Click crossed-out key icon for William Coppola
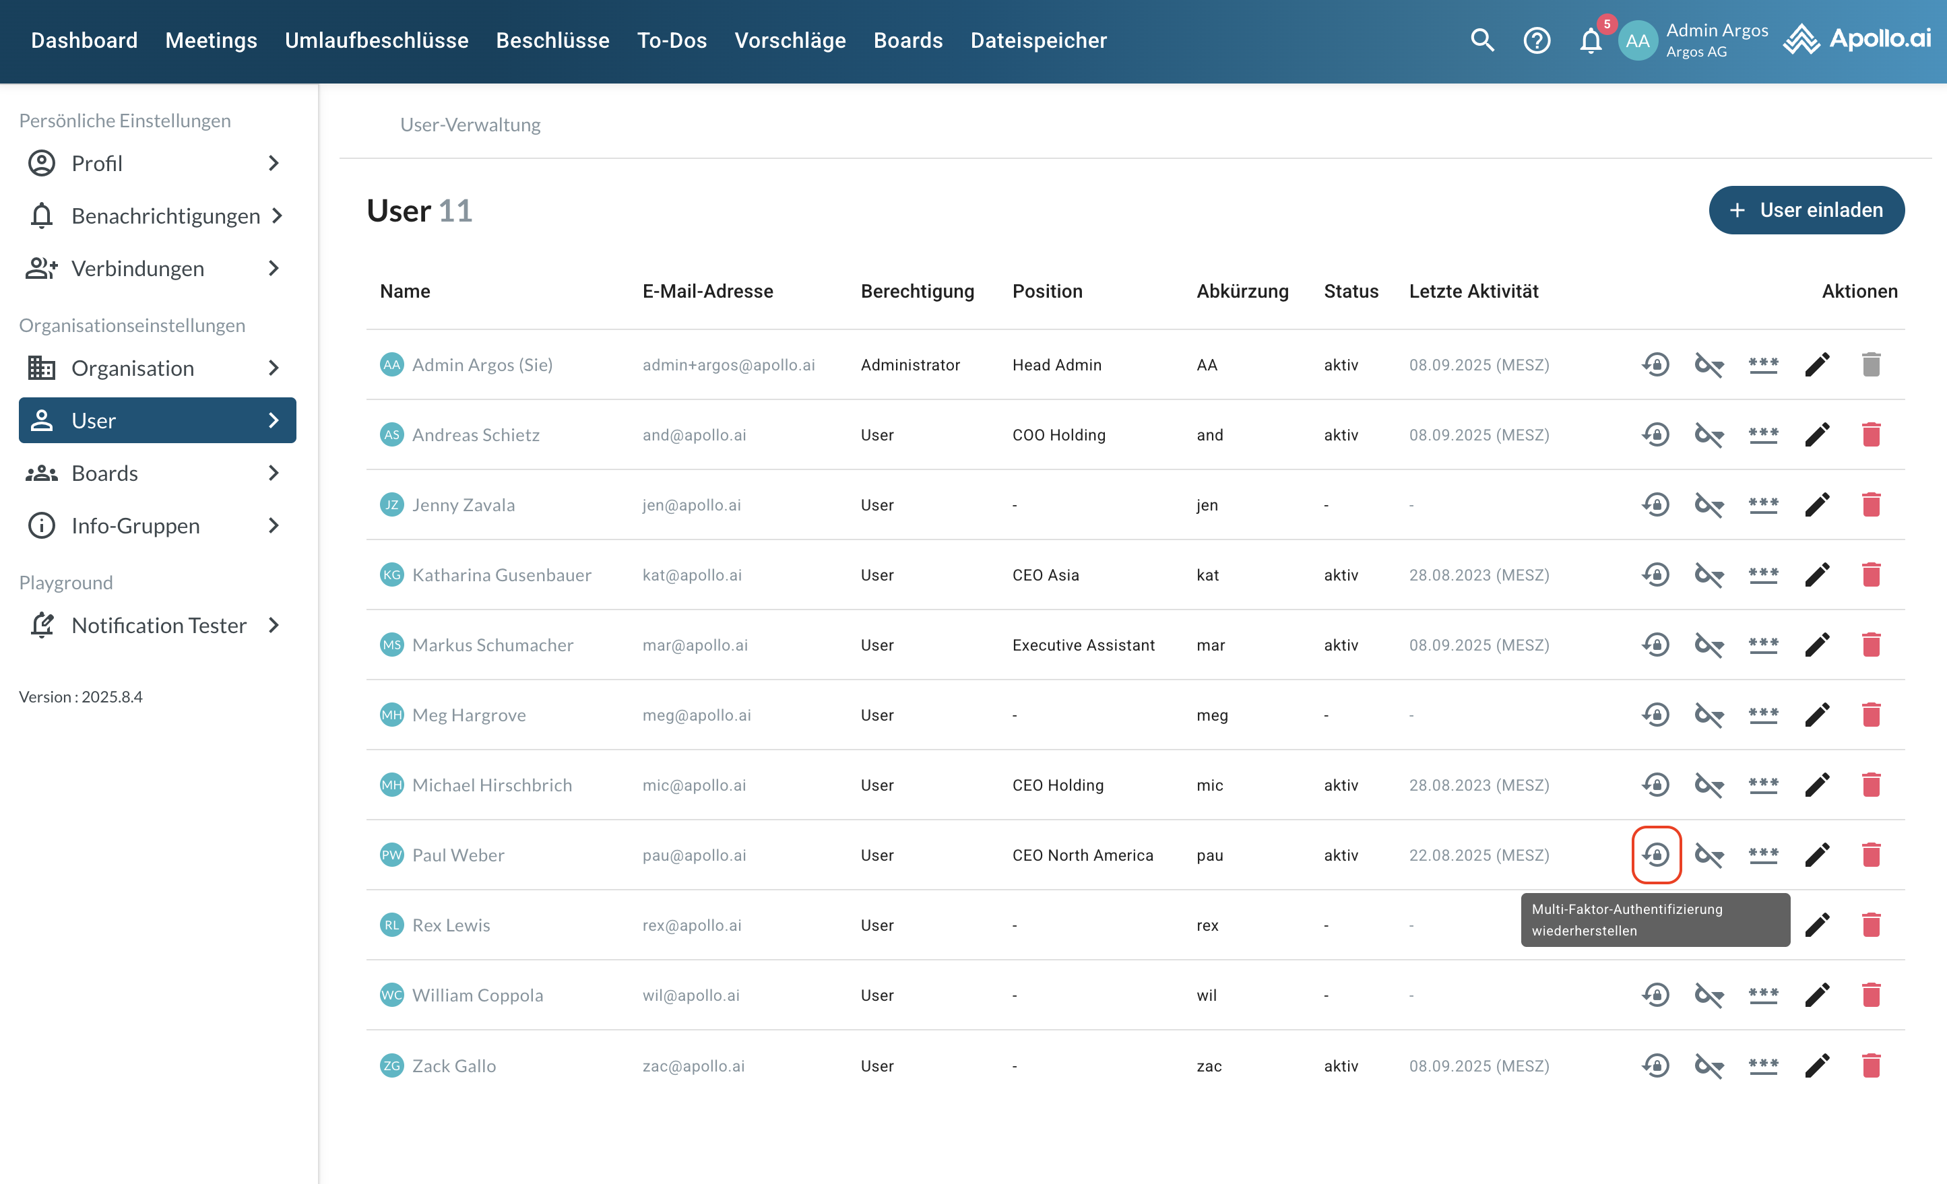This screenshot has width=1947, height=1184. coord(1709,995)
